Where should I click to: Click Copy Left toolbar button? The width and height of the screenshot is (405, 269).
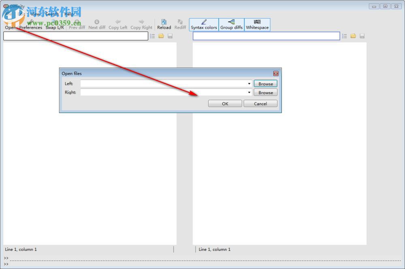pyautogui.click(x=118, y=25)
